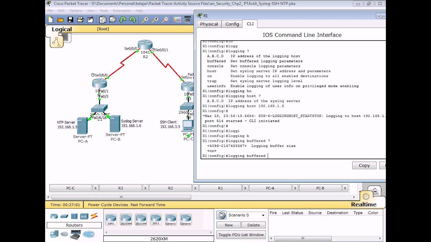Select the Routers device category icon
Viewport: 431px width, 242px height.
tap(54, 216)
